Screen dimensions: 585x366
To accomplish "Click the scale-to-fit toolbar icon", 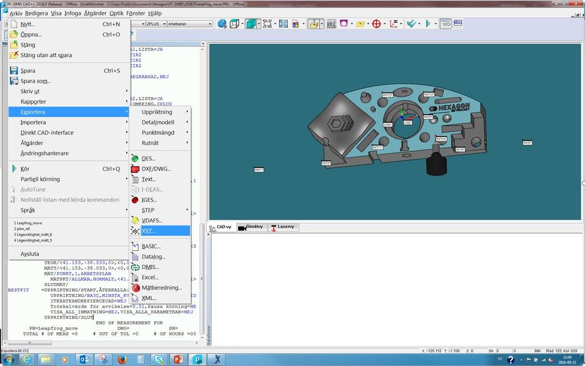I will (267, 24).
